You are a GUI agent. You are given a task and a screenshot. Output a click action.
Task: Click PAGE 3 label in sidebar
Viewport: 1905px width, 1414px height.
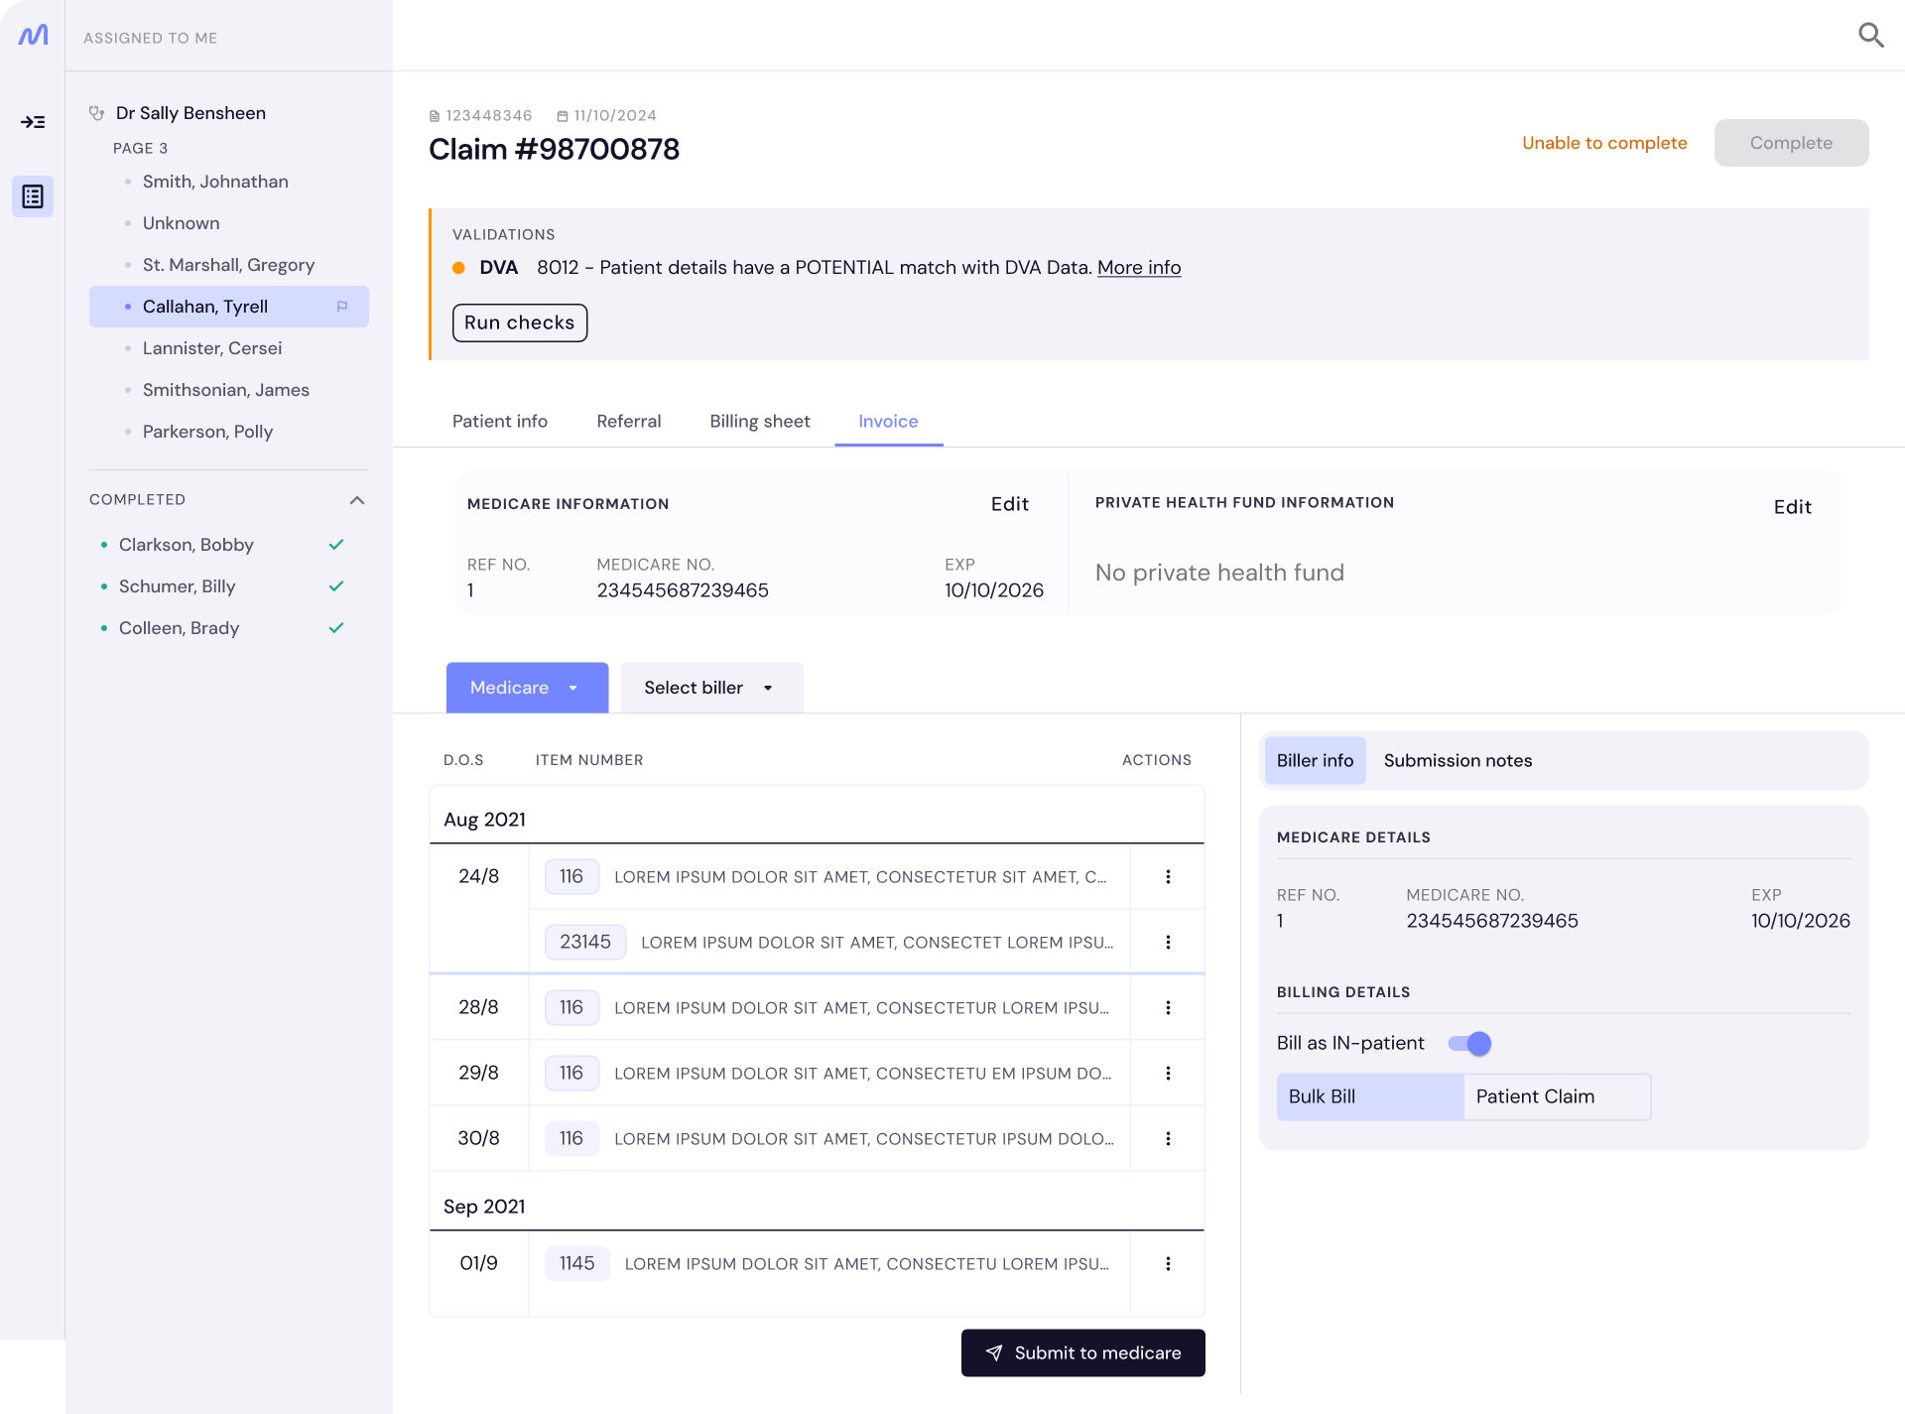pyautogui.click(x=140, y=148)
